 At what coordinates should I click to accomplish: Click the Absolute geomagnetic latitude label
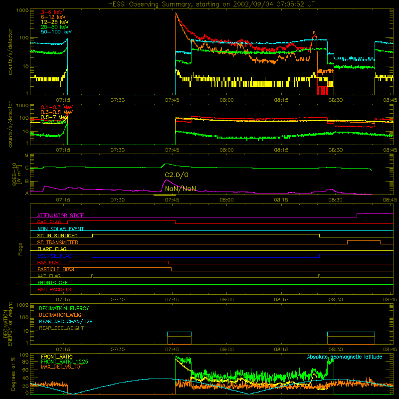(x=345, y=357)
